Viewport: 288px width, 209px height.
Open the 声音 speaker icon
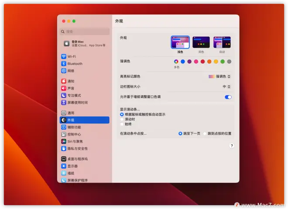64,88
